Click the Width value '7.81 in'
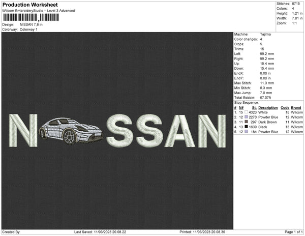 tap(297, 18)
